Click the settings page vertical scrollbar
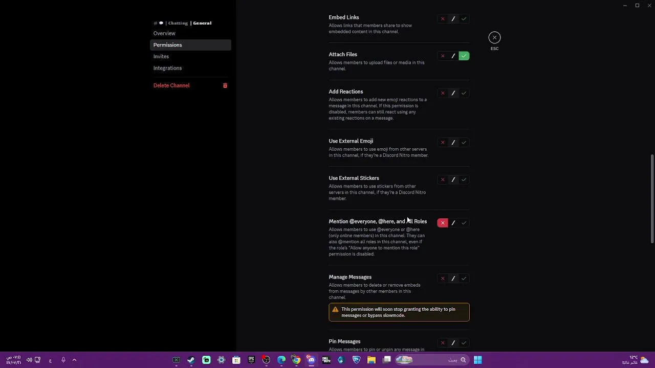The image size is (655, 368). coord(652,198)
